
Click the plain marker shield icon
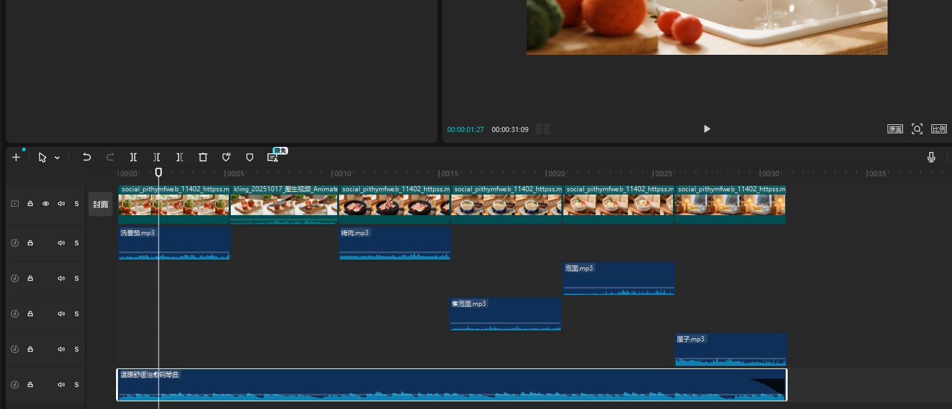pyautogui.click(x=249, y=157)
